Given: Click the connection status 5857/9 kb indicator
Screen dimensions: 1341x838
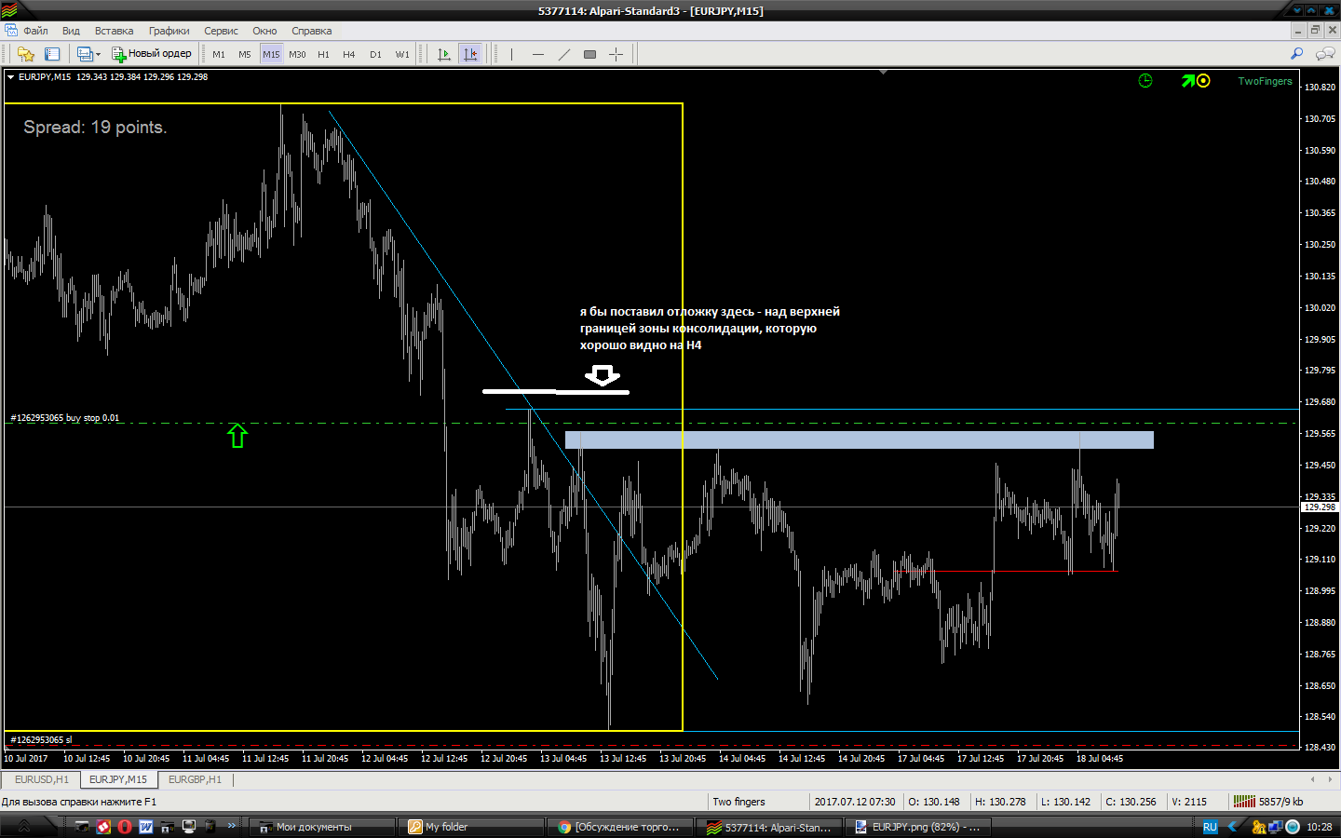Looking at the screenshot, I should (x=1268, y=802).
